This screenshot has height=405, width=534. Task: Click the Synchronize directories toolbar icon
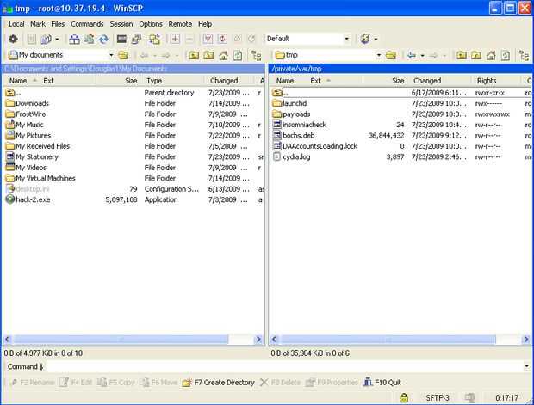pos(89,39)
